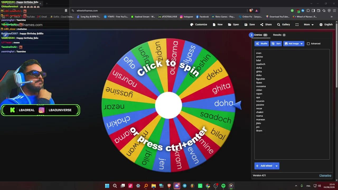Open the Wheel of Names bookmark

point(304,17)
